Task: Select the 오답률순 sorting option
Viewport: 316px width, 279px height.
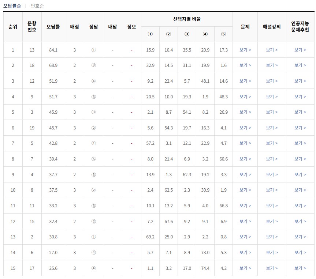Action: point(12,6)
